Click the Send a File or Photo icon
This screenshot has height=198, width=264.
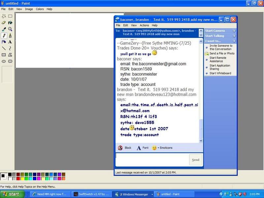(207, 53)
